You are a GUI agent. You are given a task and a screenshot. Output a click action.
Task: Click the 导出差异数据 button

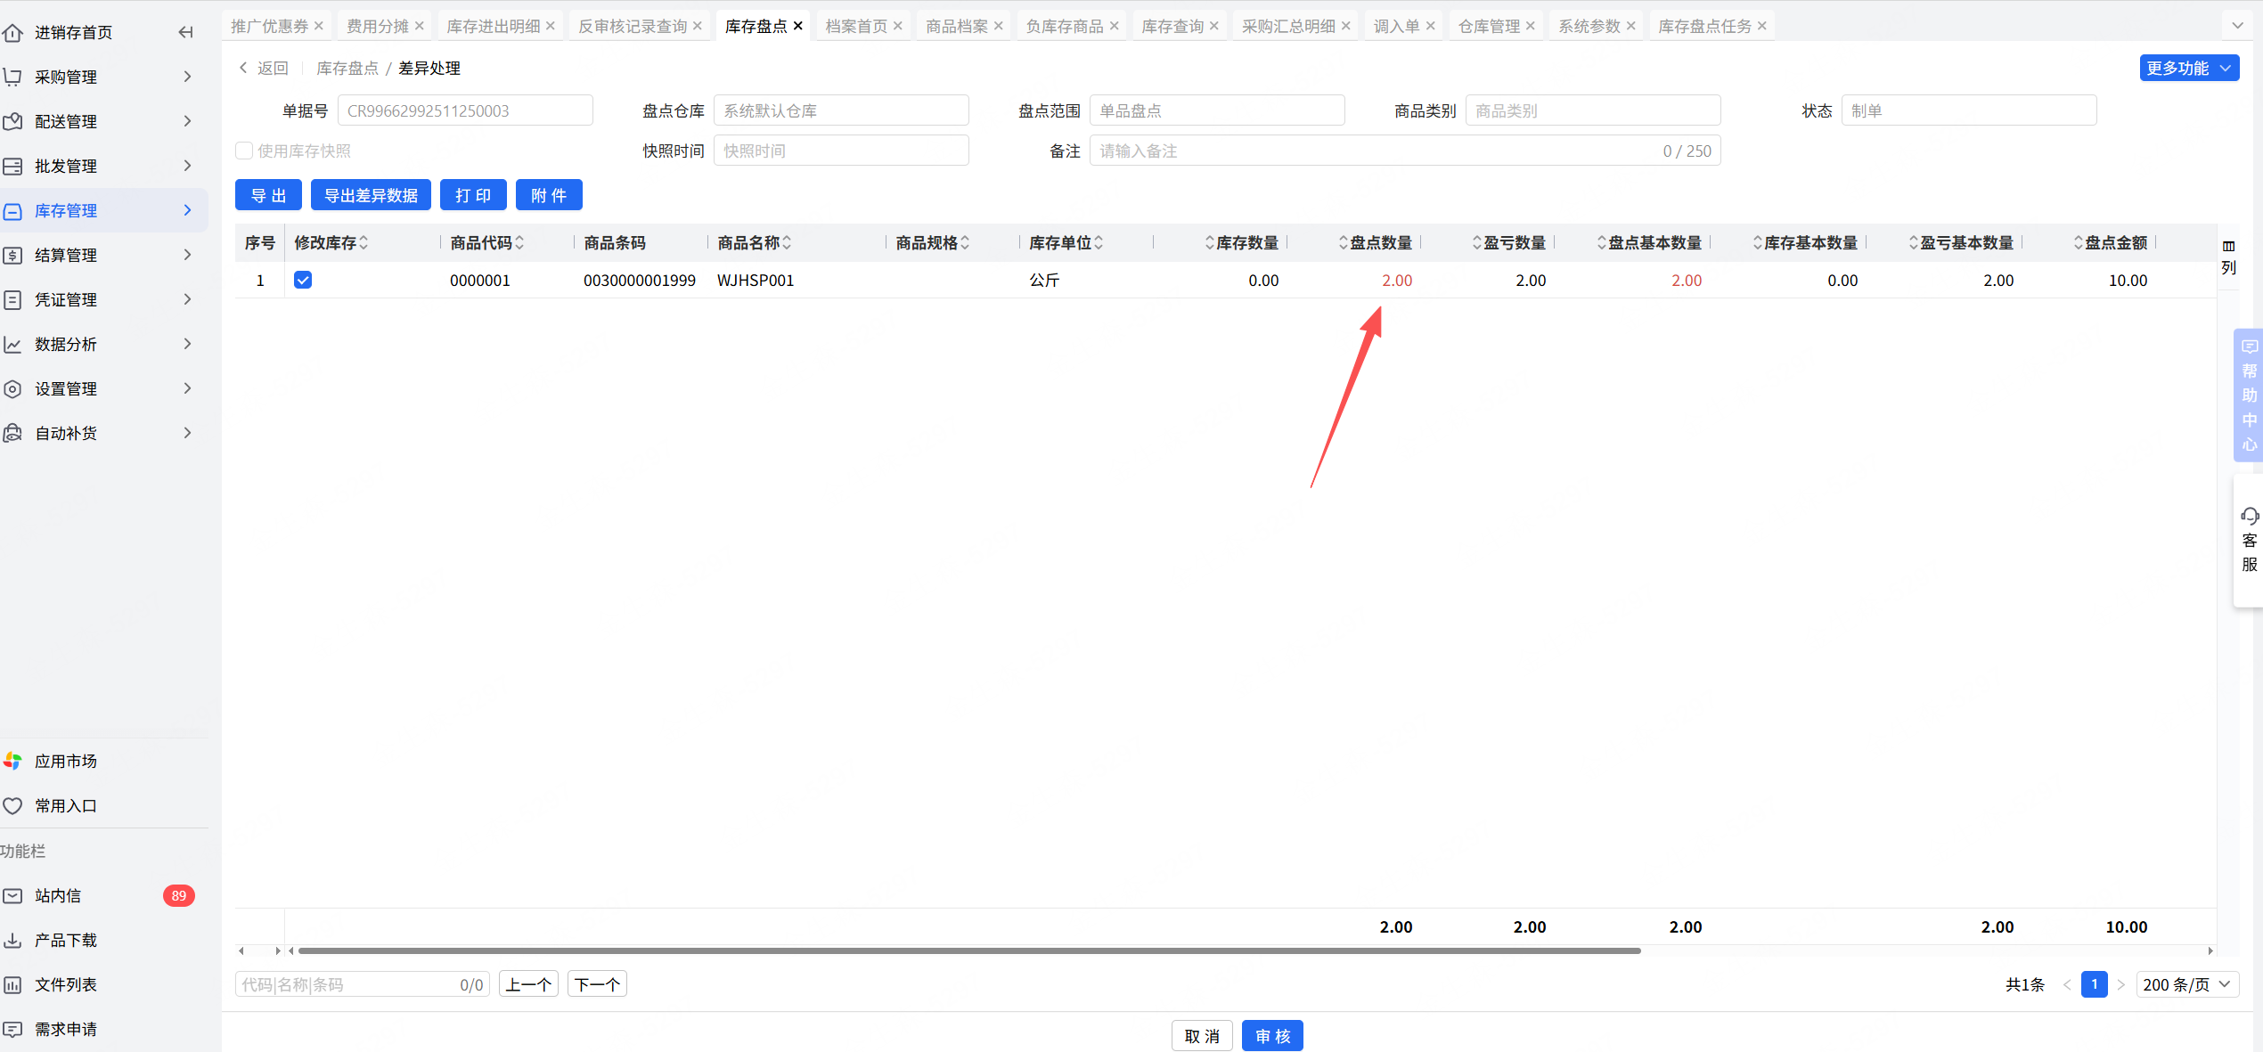click(x=371, y=195)
